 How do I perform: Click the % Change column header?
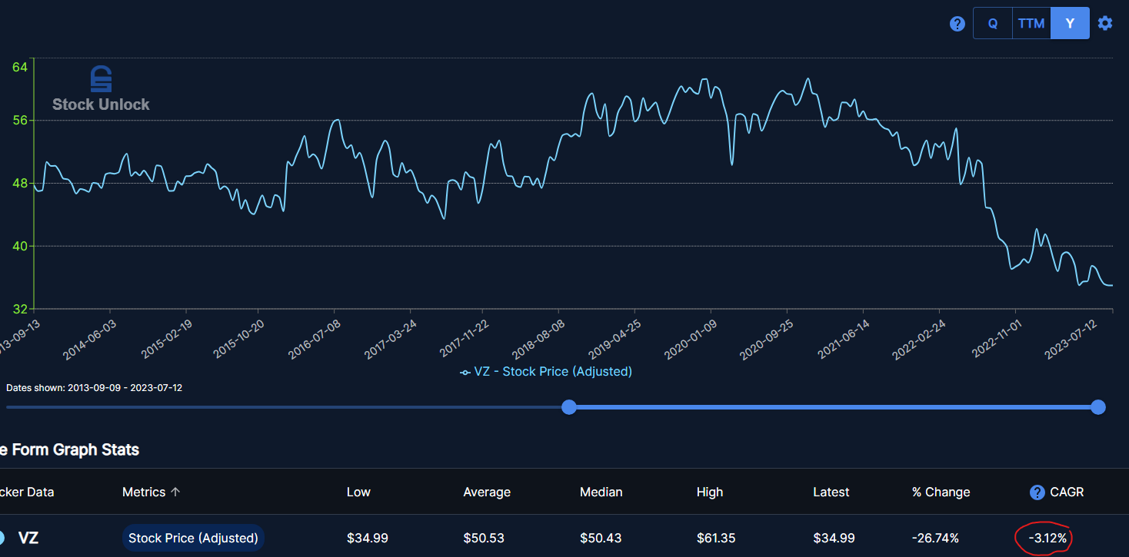click(941, 492)
